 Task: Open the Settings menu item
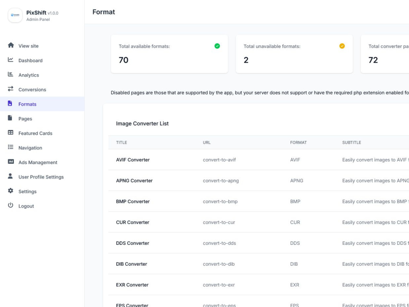click(x=42, y=192)
